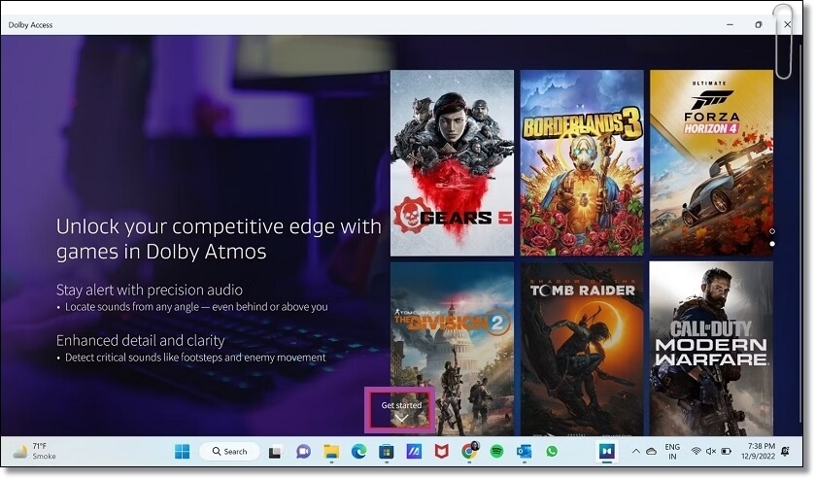Launch the Chat app from taskbar

click(x=303, y=452)
